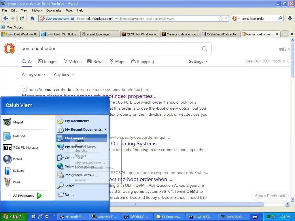
Task: Open Mypal raccoon icon in Start menu
Action: [7, 122]
